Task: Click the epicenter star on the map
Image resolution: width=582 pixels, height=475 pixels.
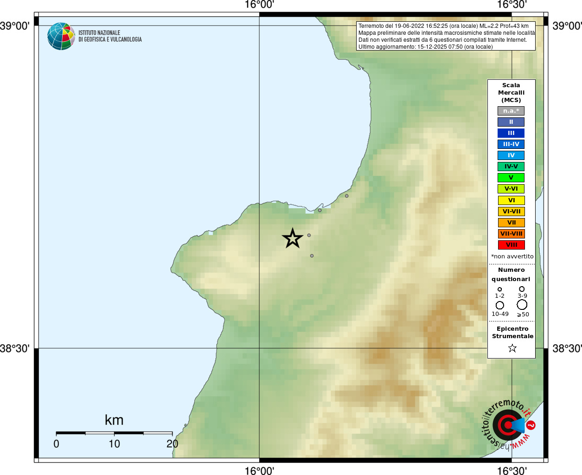Action: pos(293,238)
